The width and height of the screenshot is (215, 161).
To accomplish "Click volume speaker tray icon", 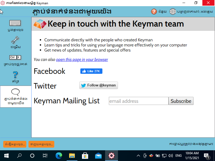I will pos(171,156).
